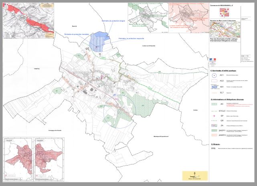Open the red zone inset map top-left
Image resolution: width=257 pixels, height=186 pixels.
(x=28, y=18)
